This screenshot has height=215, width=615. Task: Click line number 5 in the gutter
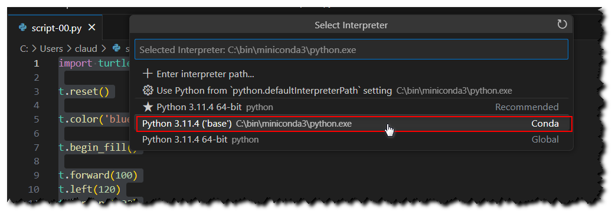[37, 120]
